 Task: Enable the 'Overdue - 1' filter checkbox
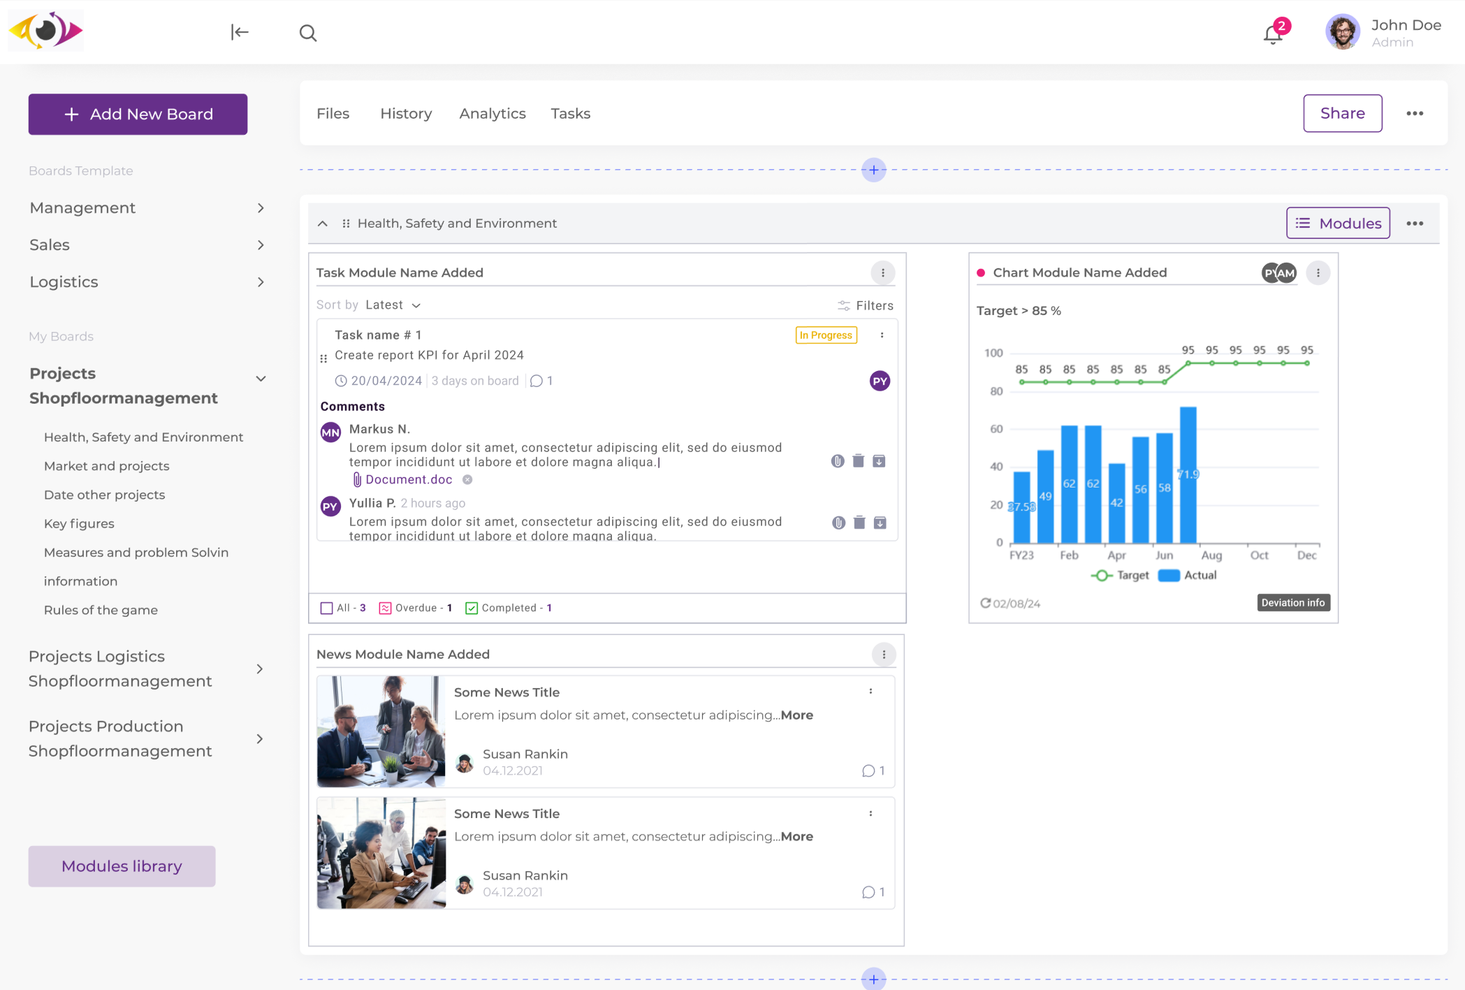coord(385,608)
